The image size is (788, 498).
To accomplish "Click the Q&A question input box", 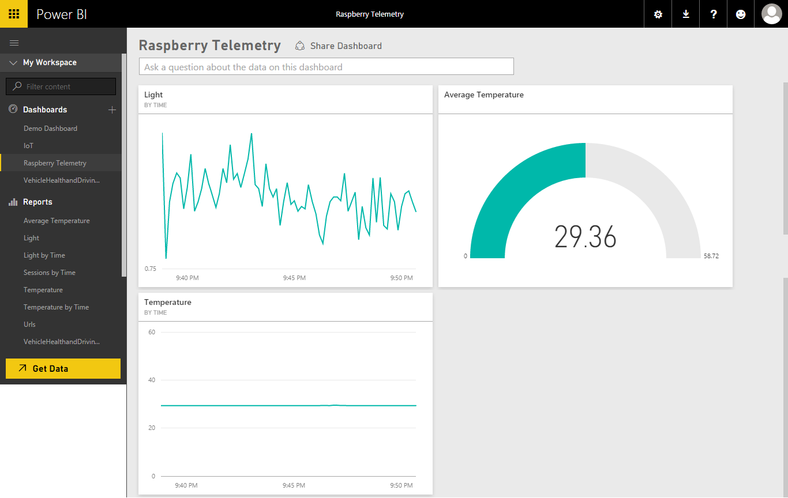I will (326, 67).
